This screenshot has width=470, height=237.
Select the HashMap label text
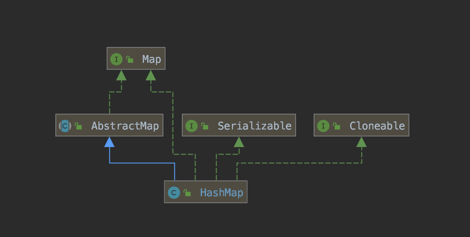(221, 192)
